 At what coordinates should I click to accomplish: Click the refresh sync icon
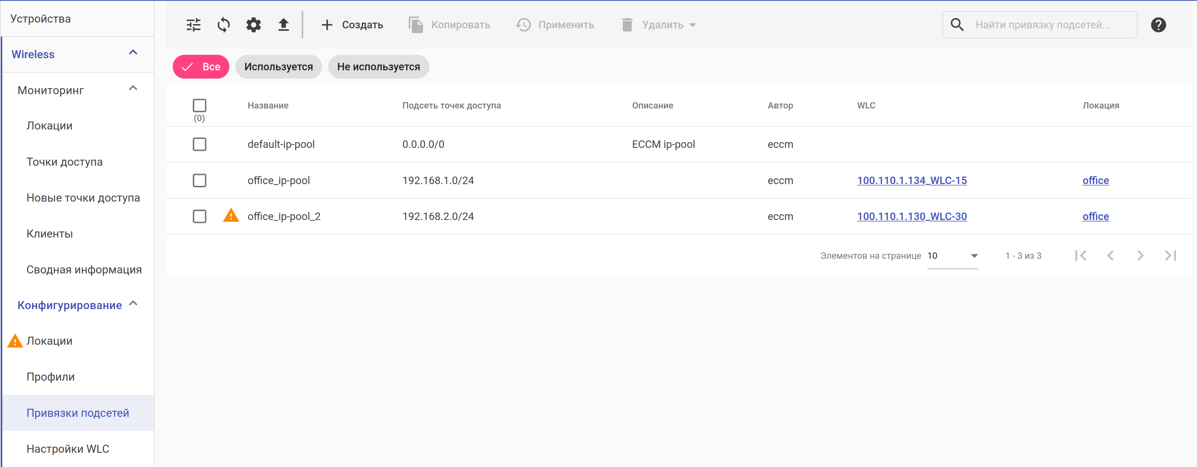point(223,25)
